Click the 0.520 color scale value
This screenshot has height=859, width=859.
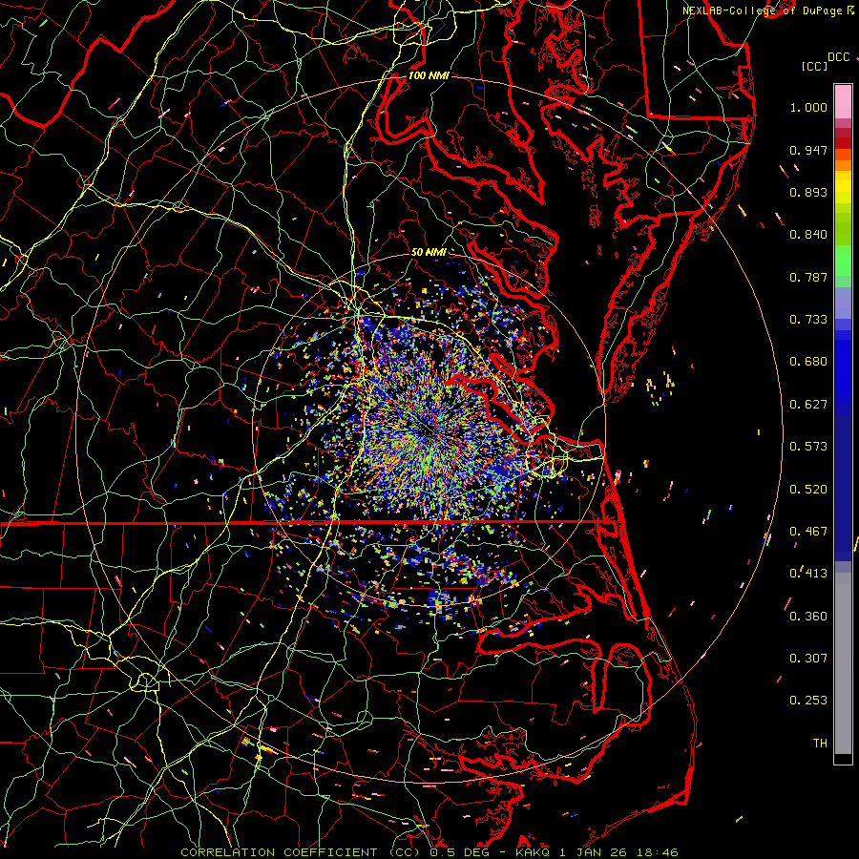pos(808,490)
